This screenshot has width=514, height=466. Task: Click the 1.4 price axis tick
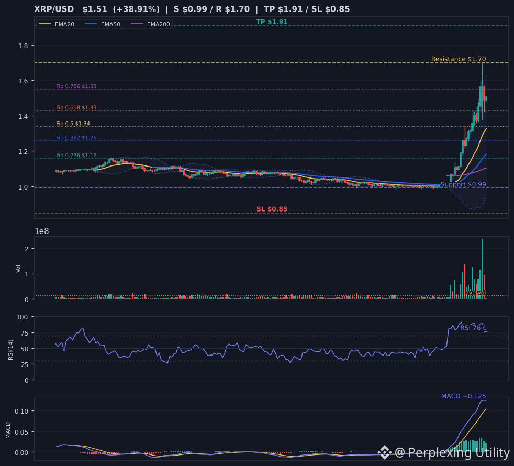23,116
